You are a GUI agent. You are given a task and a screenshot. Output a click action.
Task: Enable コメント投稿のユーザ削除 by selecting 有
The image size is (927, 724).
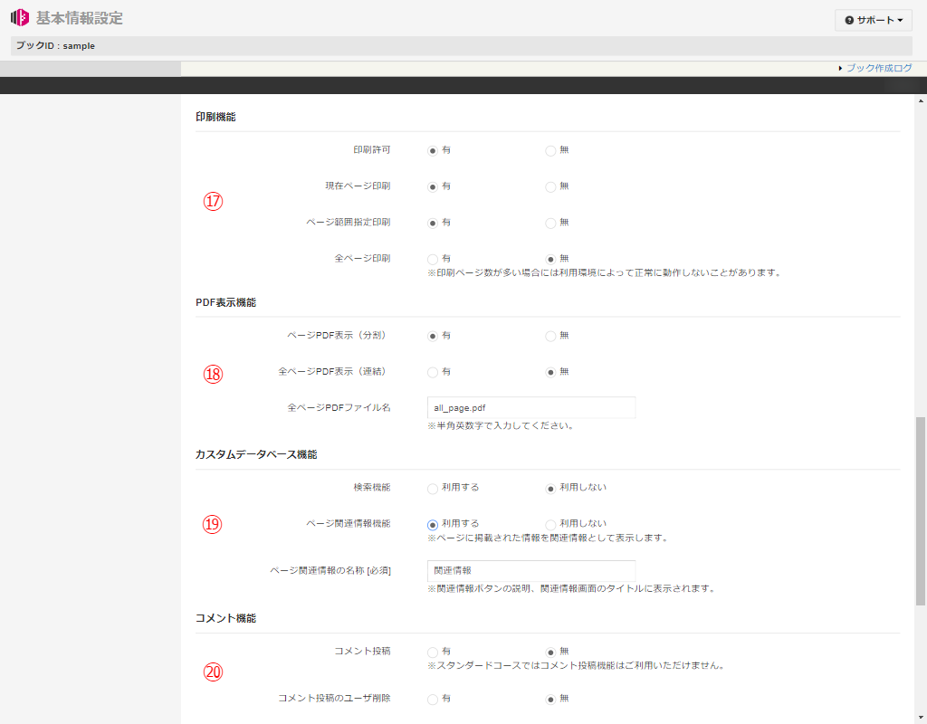coord(433,699)
